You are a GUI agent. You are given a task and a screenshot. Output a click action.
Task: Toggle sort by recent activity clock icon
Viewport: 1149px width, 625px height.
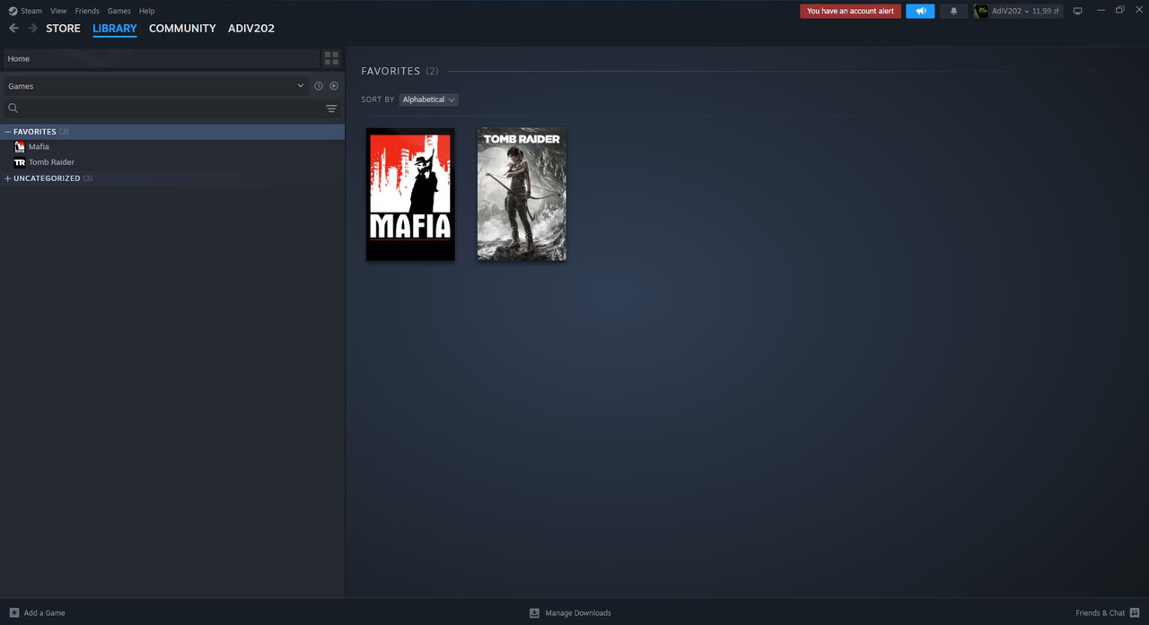pyautogui.click(x=318, y=86)
